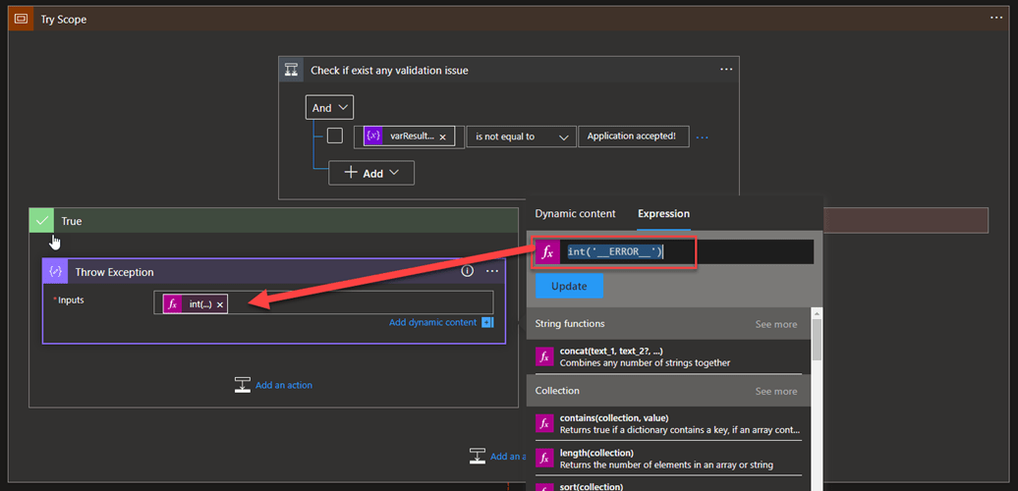Screen dimensions: 1018x491
Task: Select the contains(collection, value) function
Action: click(669, 423)
